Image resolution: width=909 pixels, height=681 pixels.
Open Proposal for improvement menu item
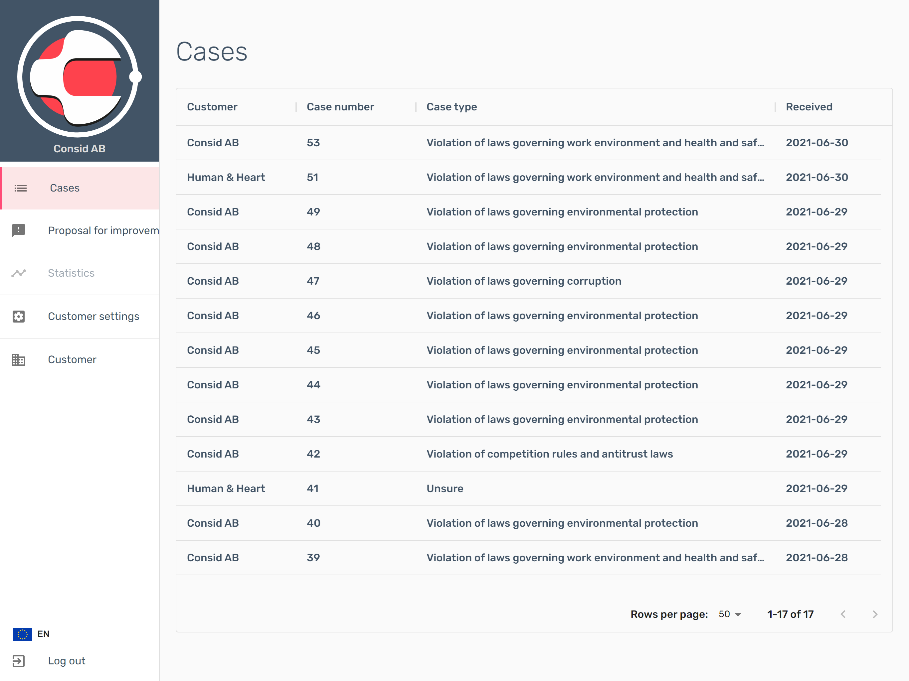tap(80, 230)
